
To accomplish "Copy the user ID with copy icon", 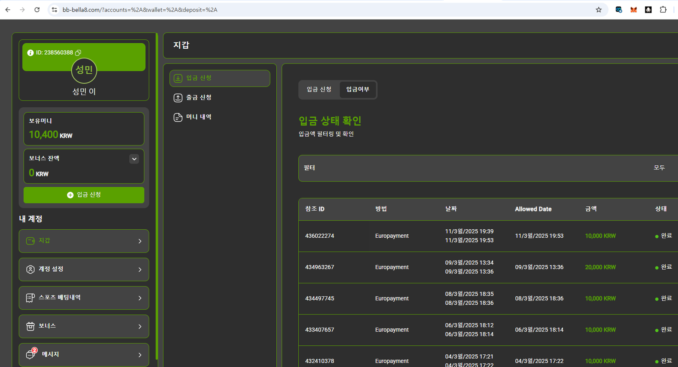I will (x=78, y=53).
